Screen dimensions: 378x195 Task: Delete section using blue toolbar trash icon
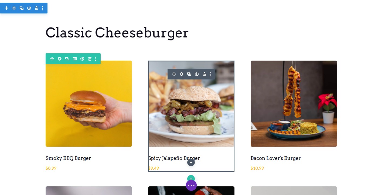coord(37,8)
